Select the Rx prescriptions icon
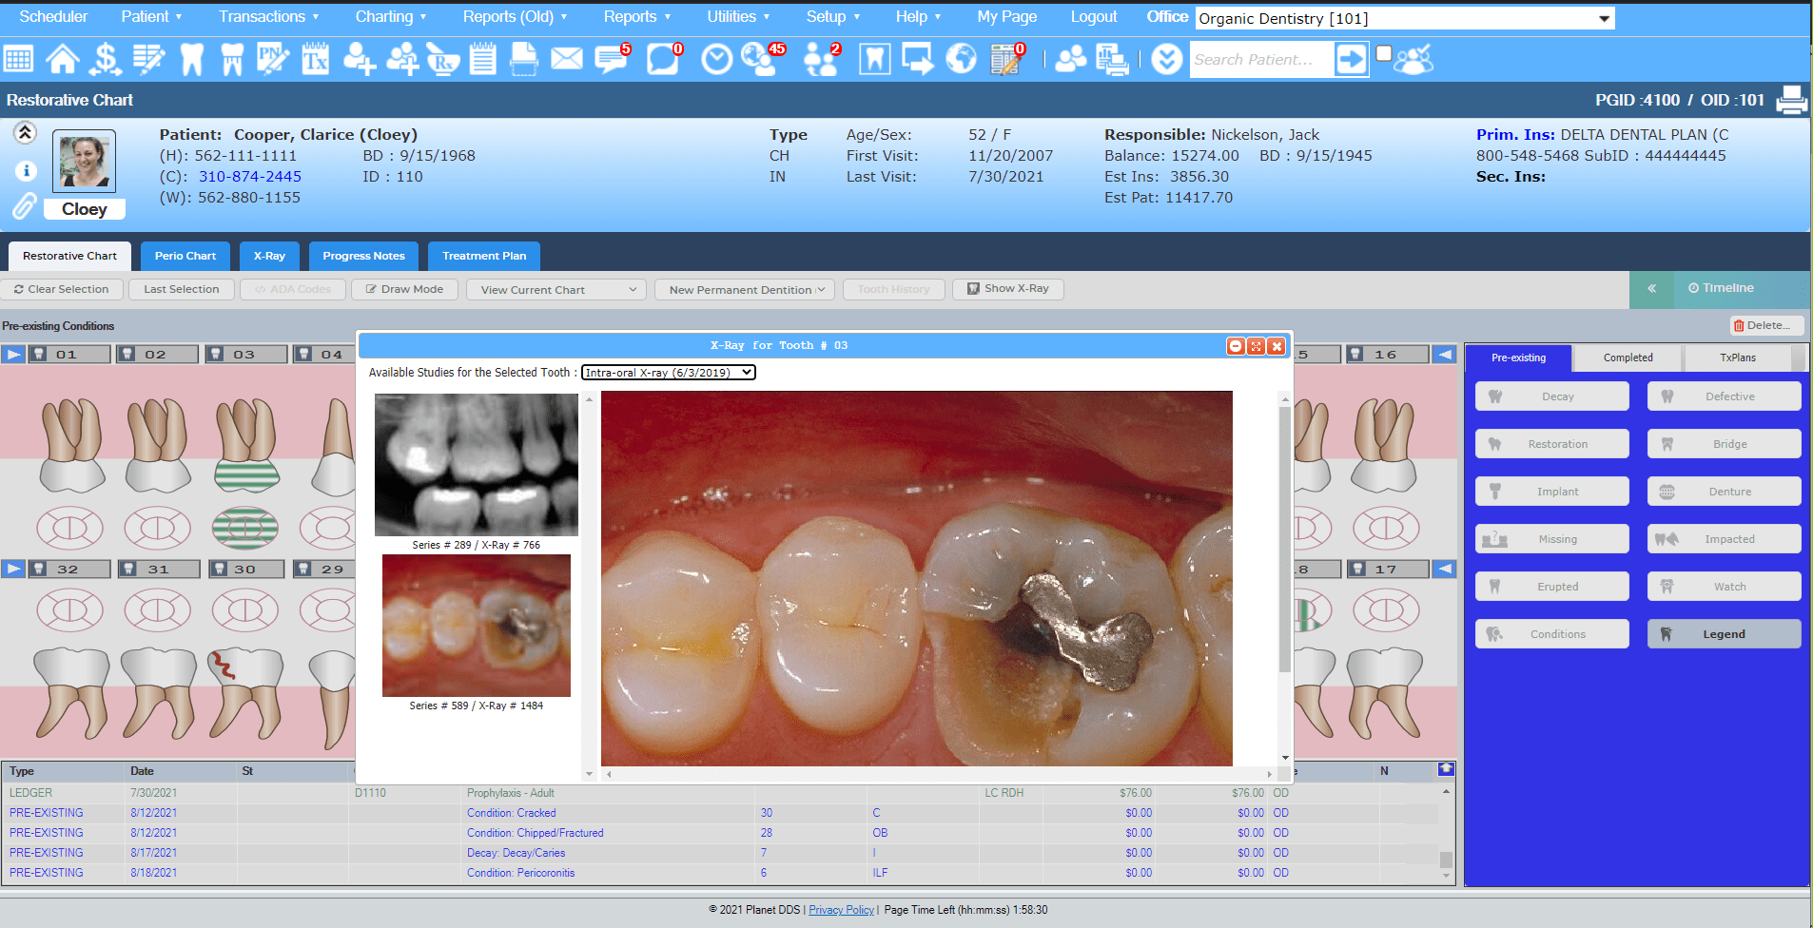This screenshot has height=928, width=1813. click(442, 59)
